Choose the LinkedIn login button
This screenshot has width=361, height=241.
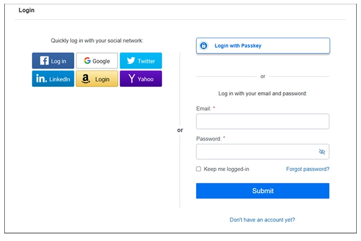tap(53, 79)
